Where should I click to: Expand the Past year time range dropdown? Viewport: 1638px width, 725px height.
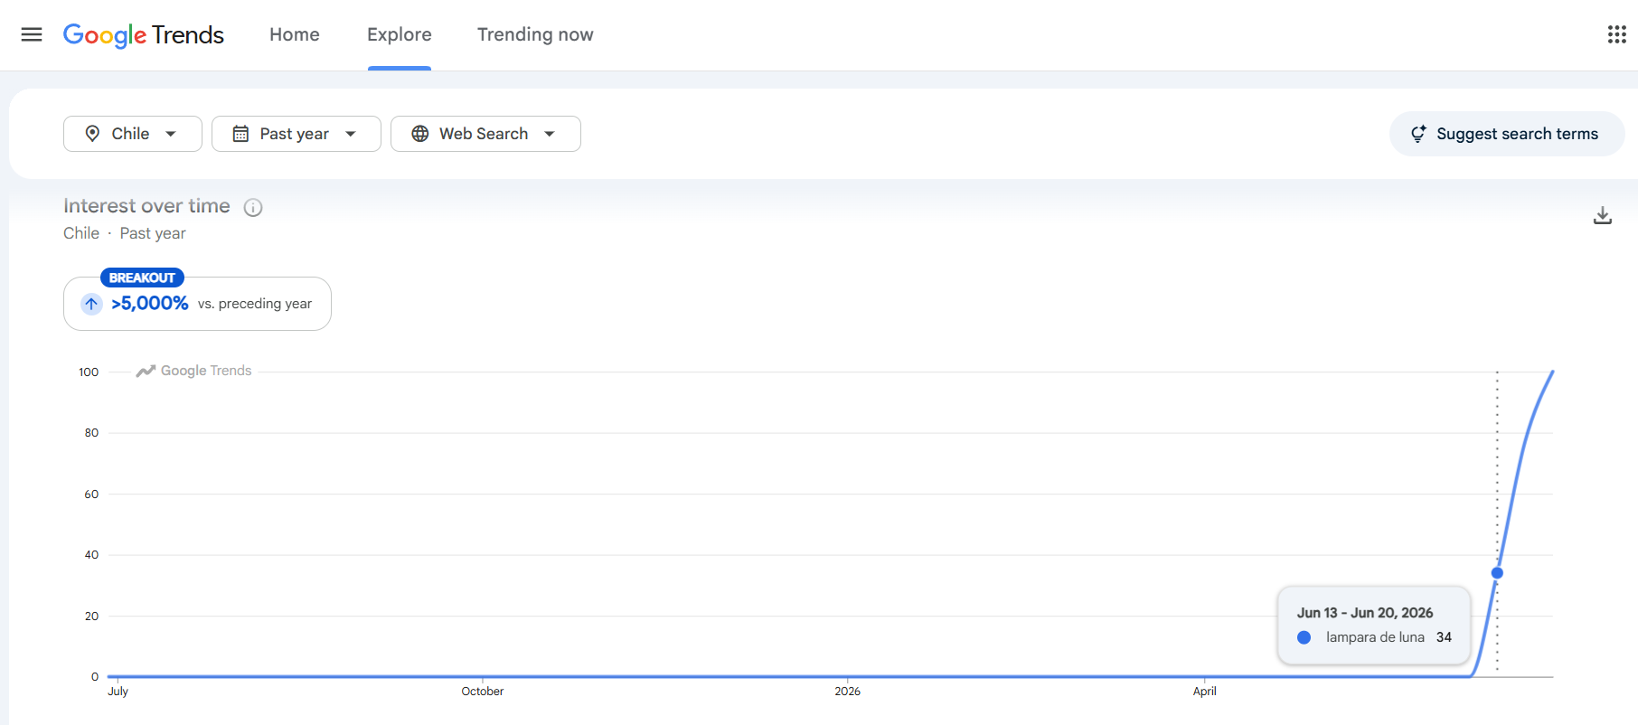pyautogui.click(x=297, y=134)
